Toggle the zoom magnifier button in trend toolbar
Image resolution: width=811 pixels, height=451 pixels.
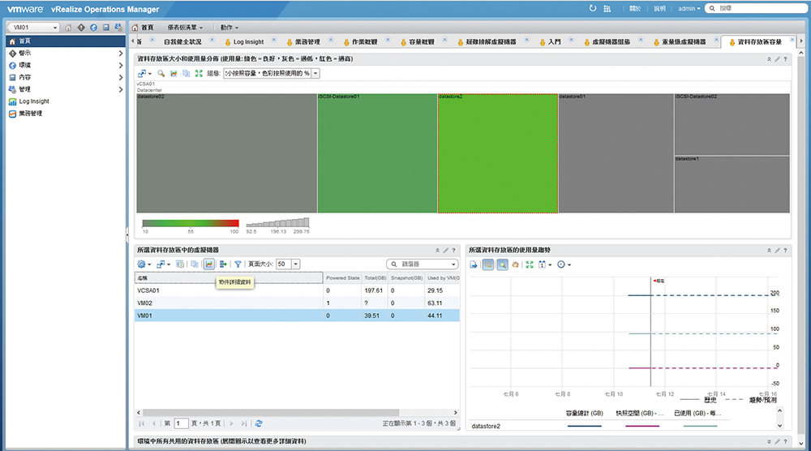[x=502, y=264]
